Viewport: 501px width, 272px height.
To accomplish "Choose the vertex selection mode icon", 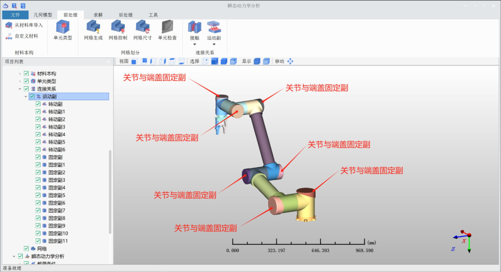I will [x=205, y=61].
